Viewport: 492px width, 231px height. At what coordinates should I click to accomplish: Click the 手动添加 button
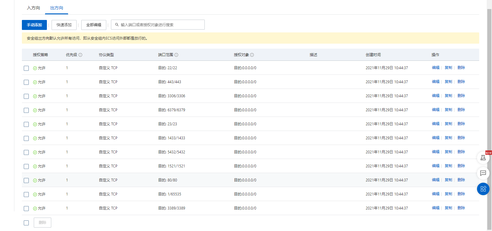pyautogui.click(x=34, y=25)
